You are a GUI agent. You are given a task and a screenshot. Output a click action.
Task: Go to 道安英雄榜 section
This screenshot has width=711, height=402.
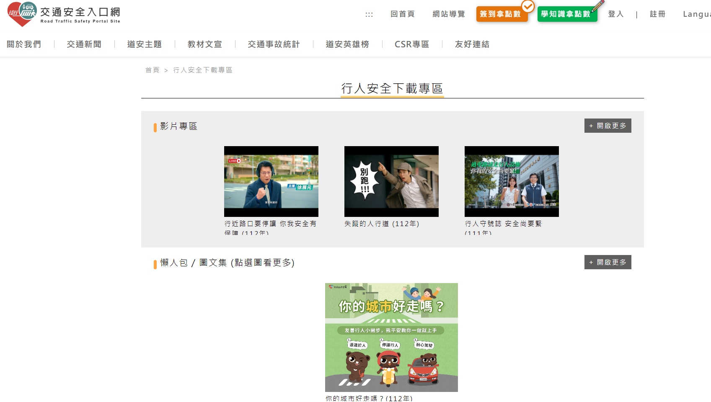347,44
